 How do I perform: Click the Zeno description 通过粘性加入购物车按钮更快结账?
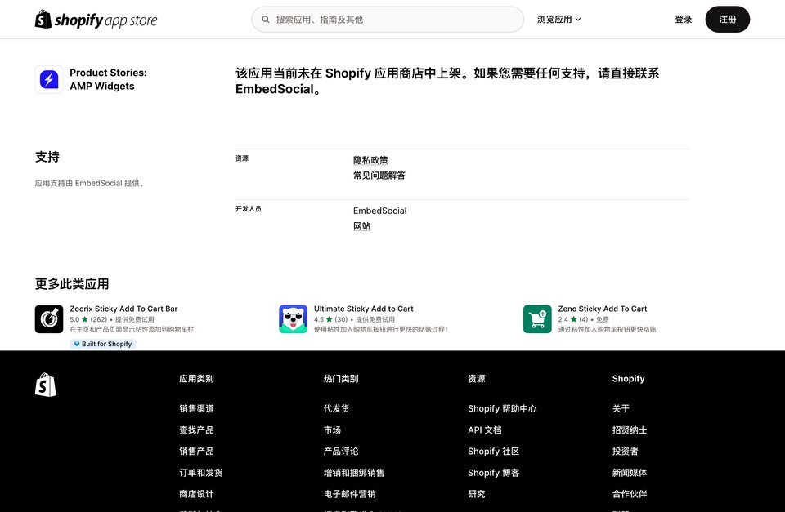[607, 330]
